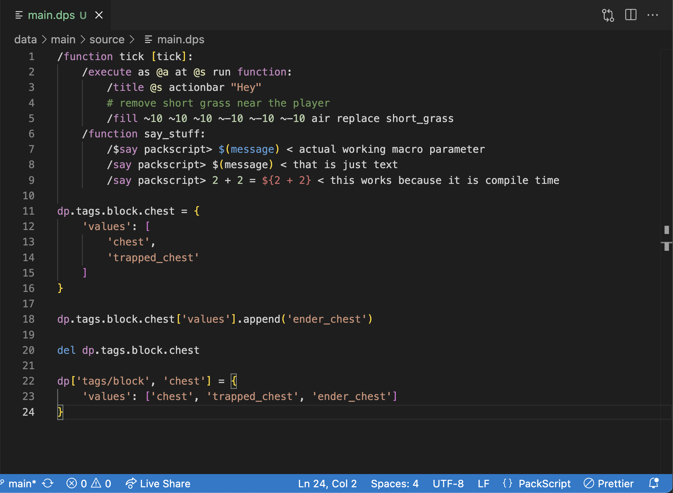Image resolution: width=673 pixels, height=493 pixels.
Task: Open problems panel via error count icon
Action: pyautogui.click(x=77, y=484)
